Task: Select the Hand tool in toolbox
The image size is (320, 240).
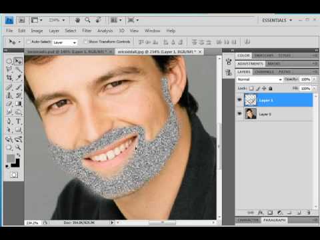Action: tap(9, 147)
